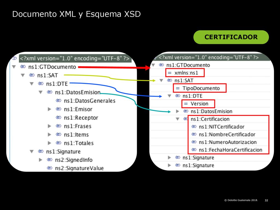Select ns1:NITCertificador label text
The image size is (280, 210).
pyautogui.click(x=221, y=127)
